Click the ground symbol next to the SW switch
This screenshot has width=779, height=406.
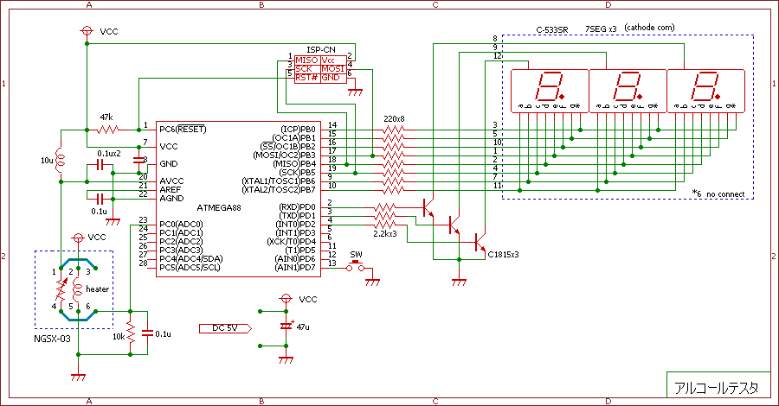coord(372,282)
